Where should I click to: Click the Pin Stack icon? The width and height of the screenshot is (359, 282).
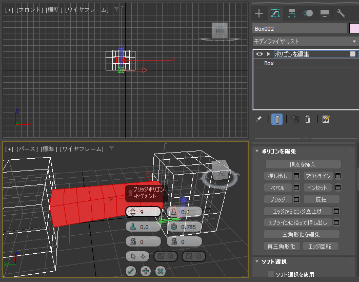[x=258, y=119]
